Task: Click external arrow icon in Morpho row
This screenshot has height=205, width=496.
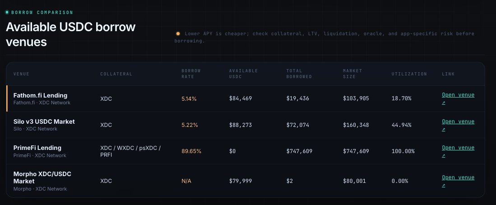Action: pos(444,186)
